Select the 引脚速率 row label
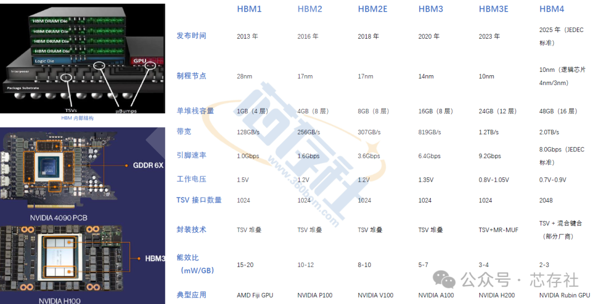 [191, 155]
